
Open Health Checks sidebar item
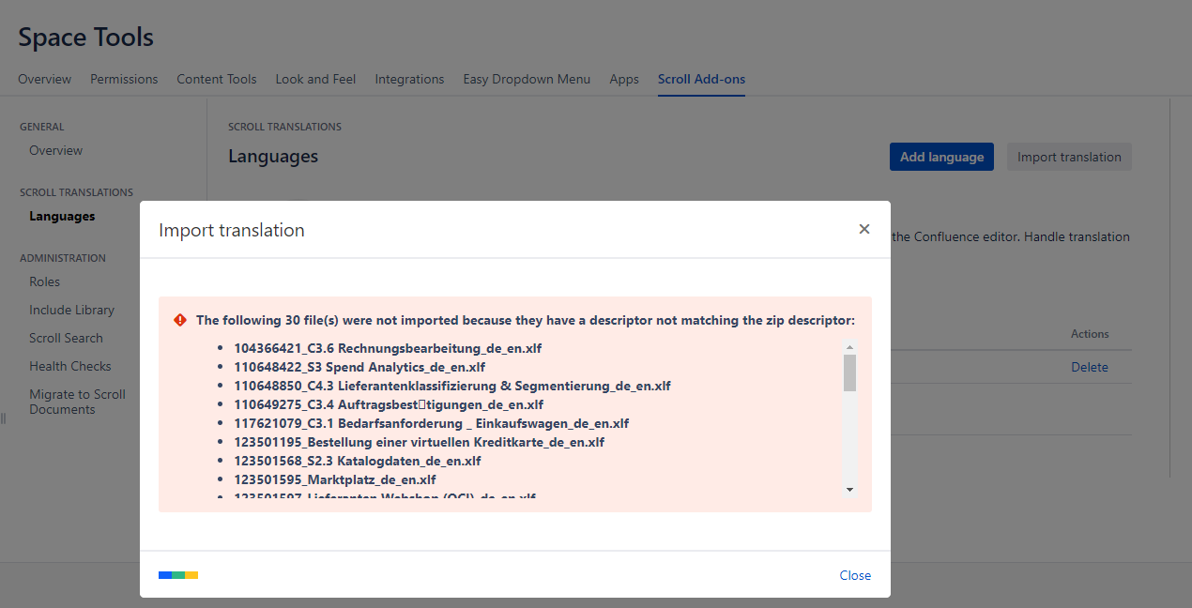coord(69,366)
